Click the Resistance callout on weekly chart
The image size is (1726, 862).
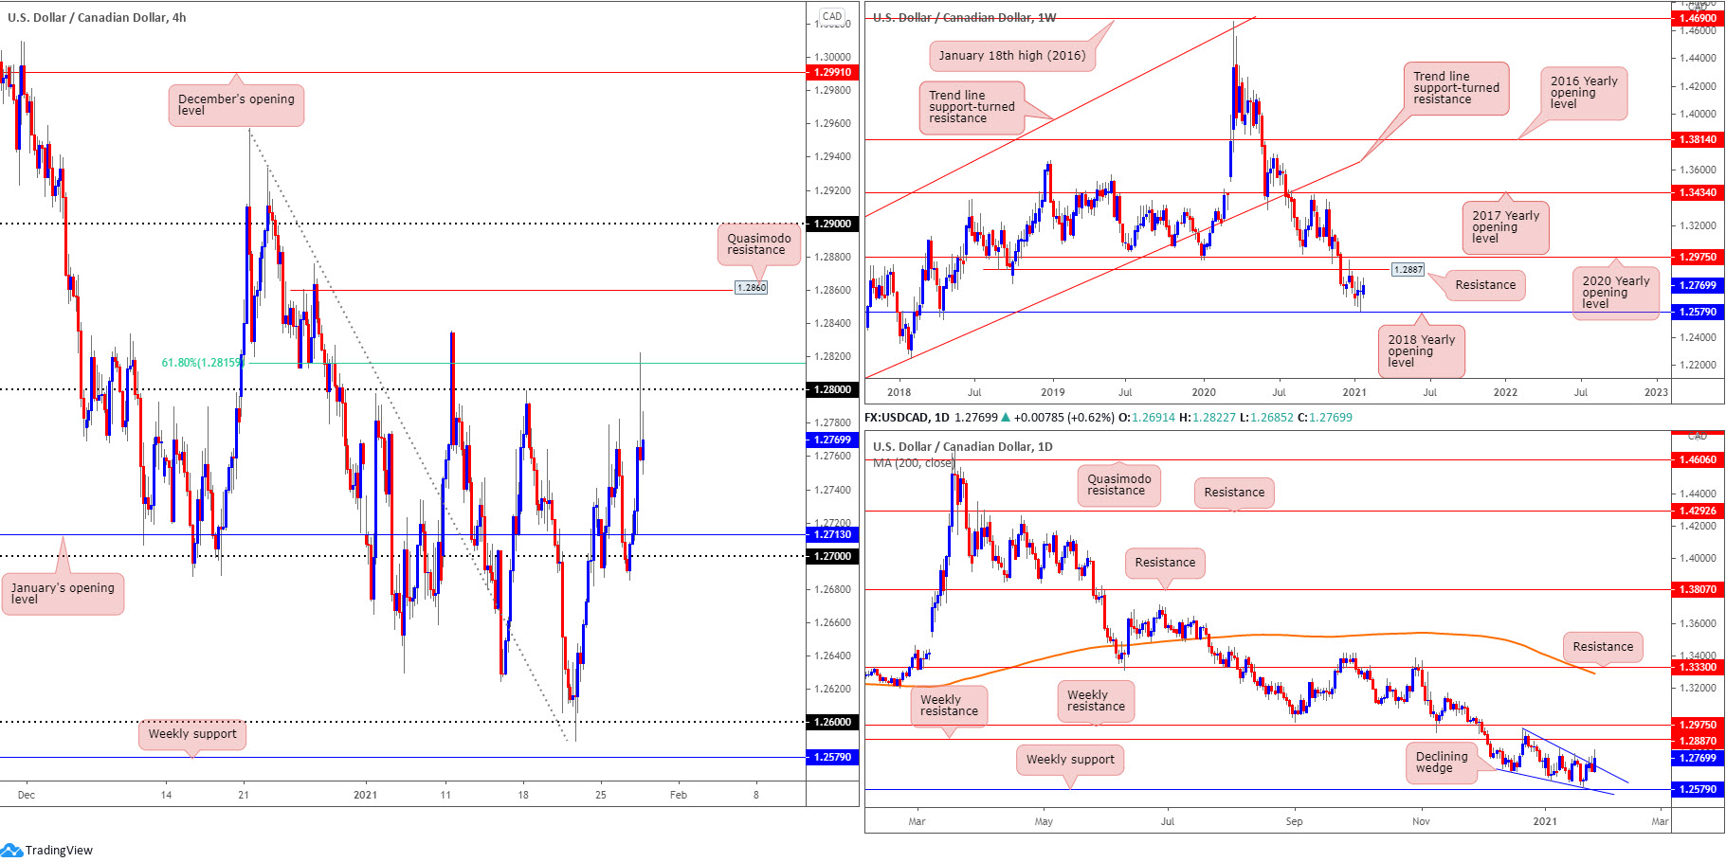coord(1485,285)
